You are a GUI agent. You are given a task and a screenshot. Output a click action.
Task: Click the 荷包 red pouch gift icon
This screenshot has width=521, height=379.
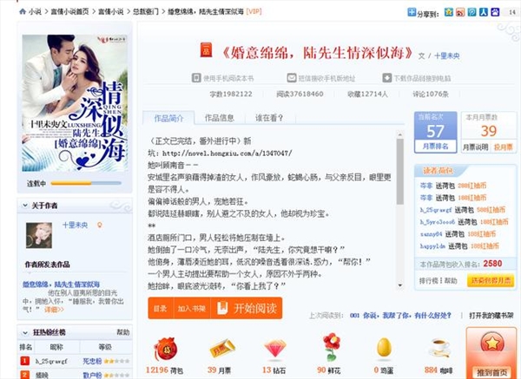166,350
